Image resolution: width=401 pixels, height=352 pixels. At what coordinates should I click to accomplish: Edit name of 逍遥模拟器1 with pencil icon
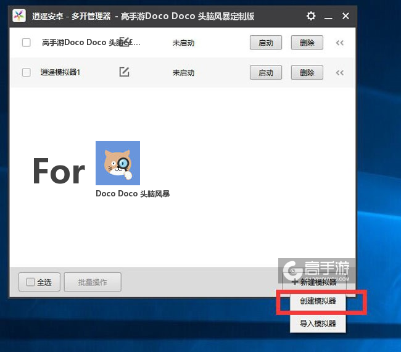point(124,72)
